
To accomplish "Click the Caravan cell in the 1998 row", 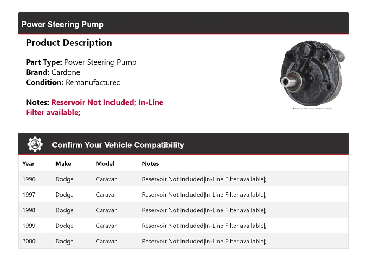I will 107,210.
